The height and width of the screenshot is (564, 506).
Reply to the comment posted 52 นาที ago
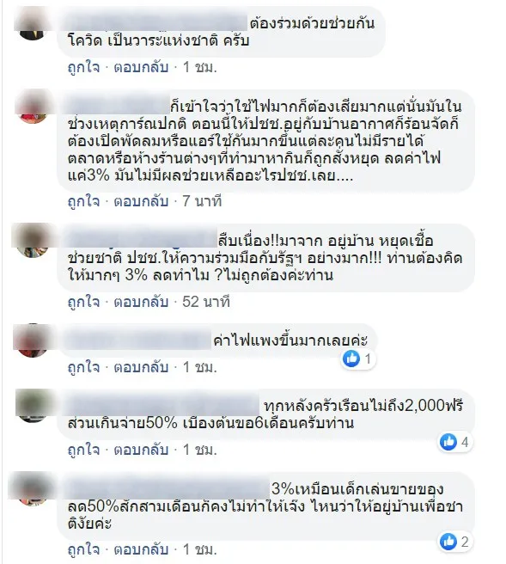(x=141, y=302)
